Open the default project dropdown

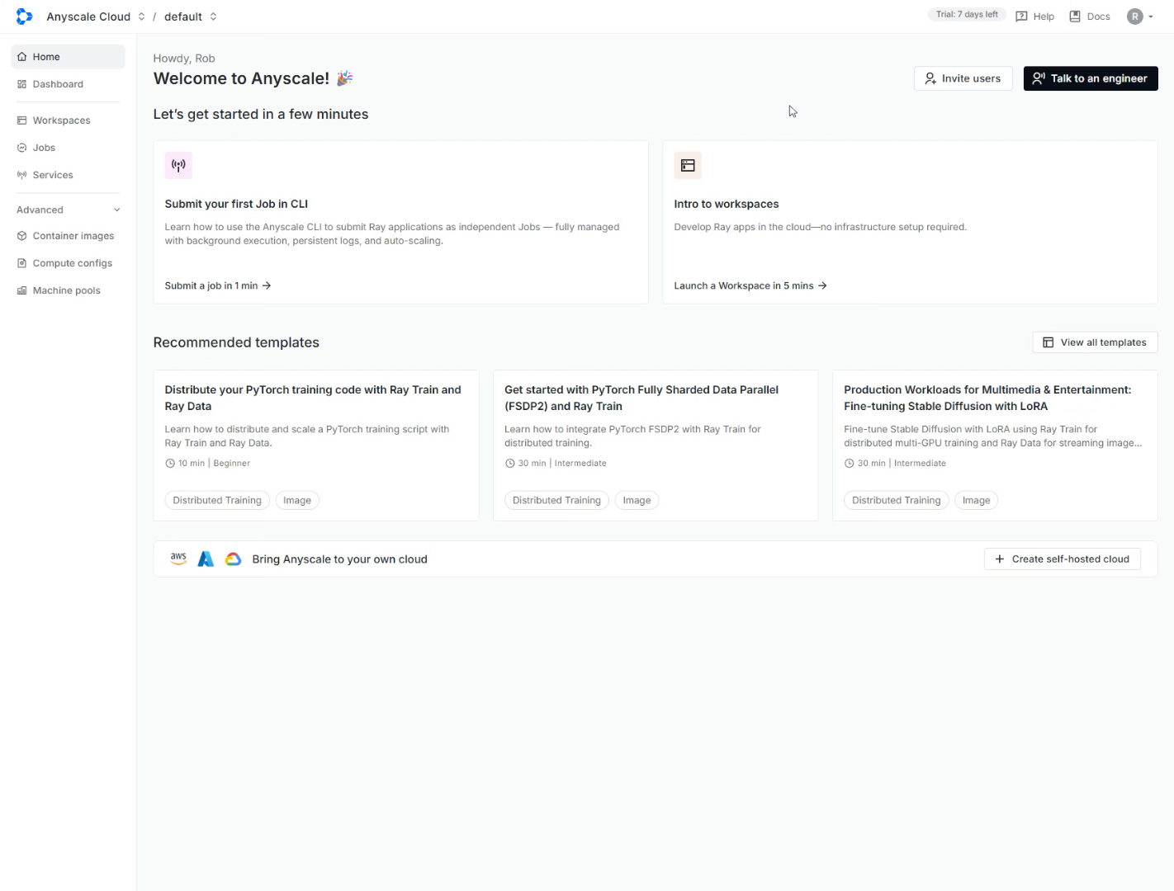click(x=191, y=16)
